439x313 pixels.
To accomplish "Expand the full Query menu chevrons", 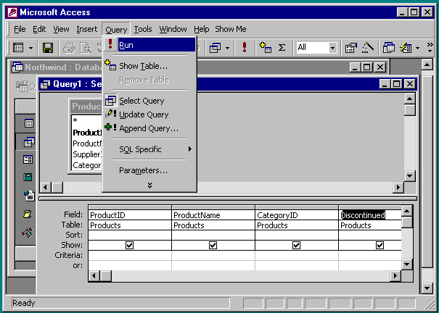I will coord(149,185).
